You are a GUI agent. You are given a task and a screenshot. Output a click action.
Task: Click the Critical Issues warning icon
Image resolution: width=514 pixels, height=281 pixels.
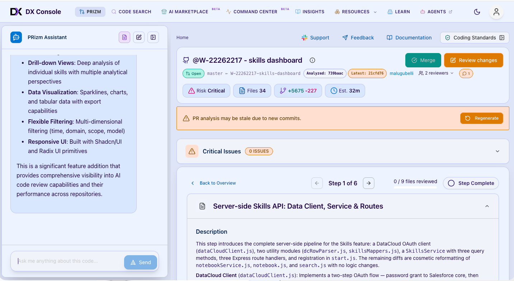coord(192,151)
